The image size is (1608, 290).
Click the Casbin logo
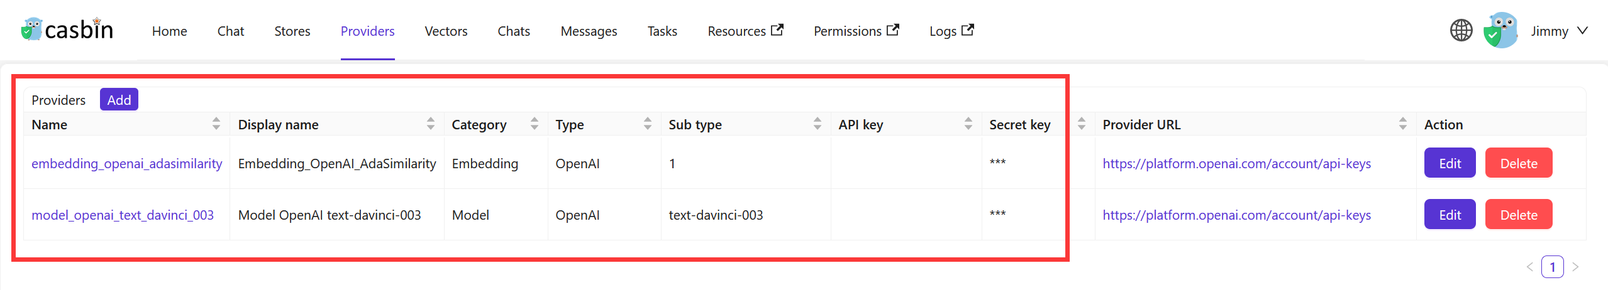click(x=67, y=30)
